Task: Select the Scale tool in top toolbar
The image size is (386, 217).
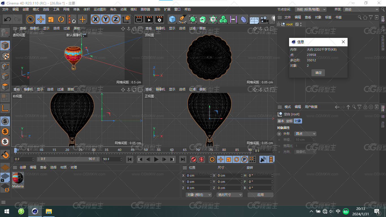Action: (x=51, y=19)
